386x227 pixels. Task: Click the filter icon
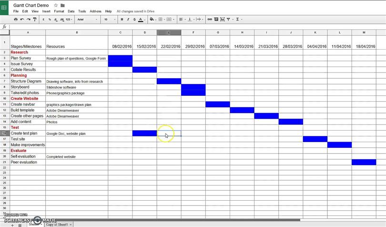click(228, 19)
